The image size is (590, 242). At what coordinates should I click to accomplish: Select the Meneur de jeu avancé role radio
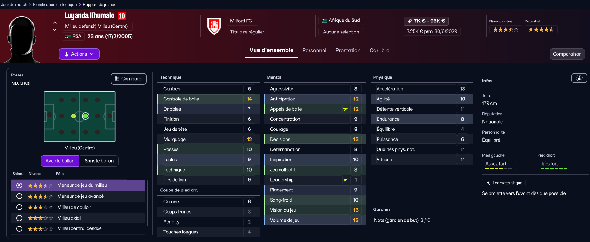[x=19, y=196]
